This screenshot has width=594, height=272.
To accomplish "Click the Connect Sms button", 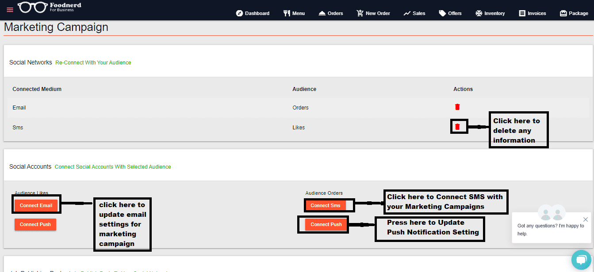I will tap(326, 205).
